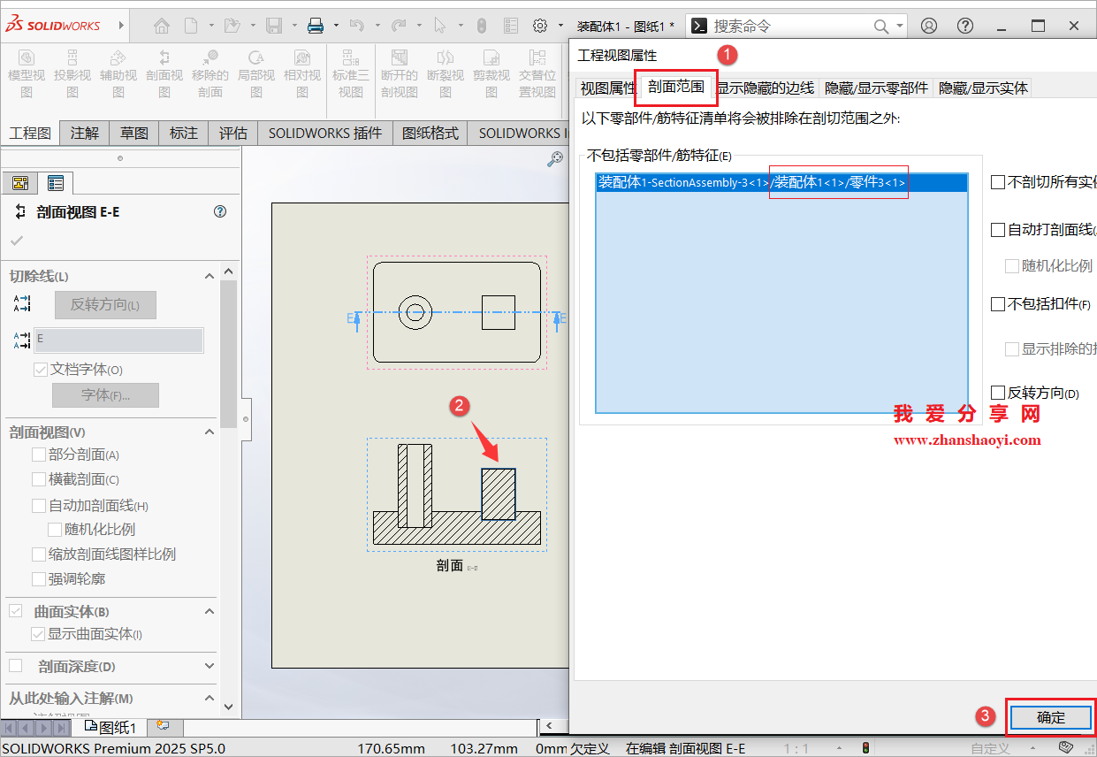Screen dimensions: 1097x757
Task: Enable 强调轮廓 checkbox
Action: pyautogui.click(x=38, y=579)
